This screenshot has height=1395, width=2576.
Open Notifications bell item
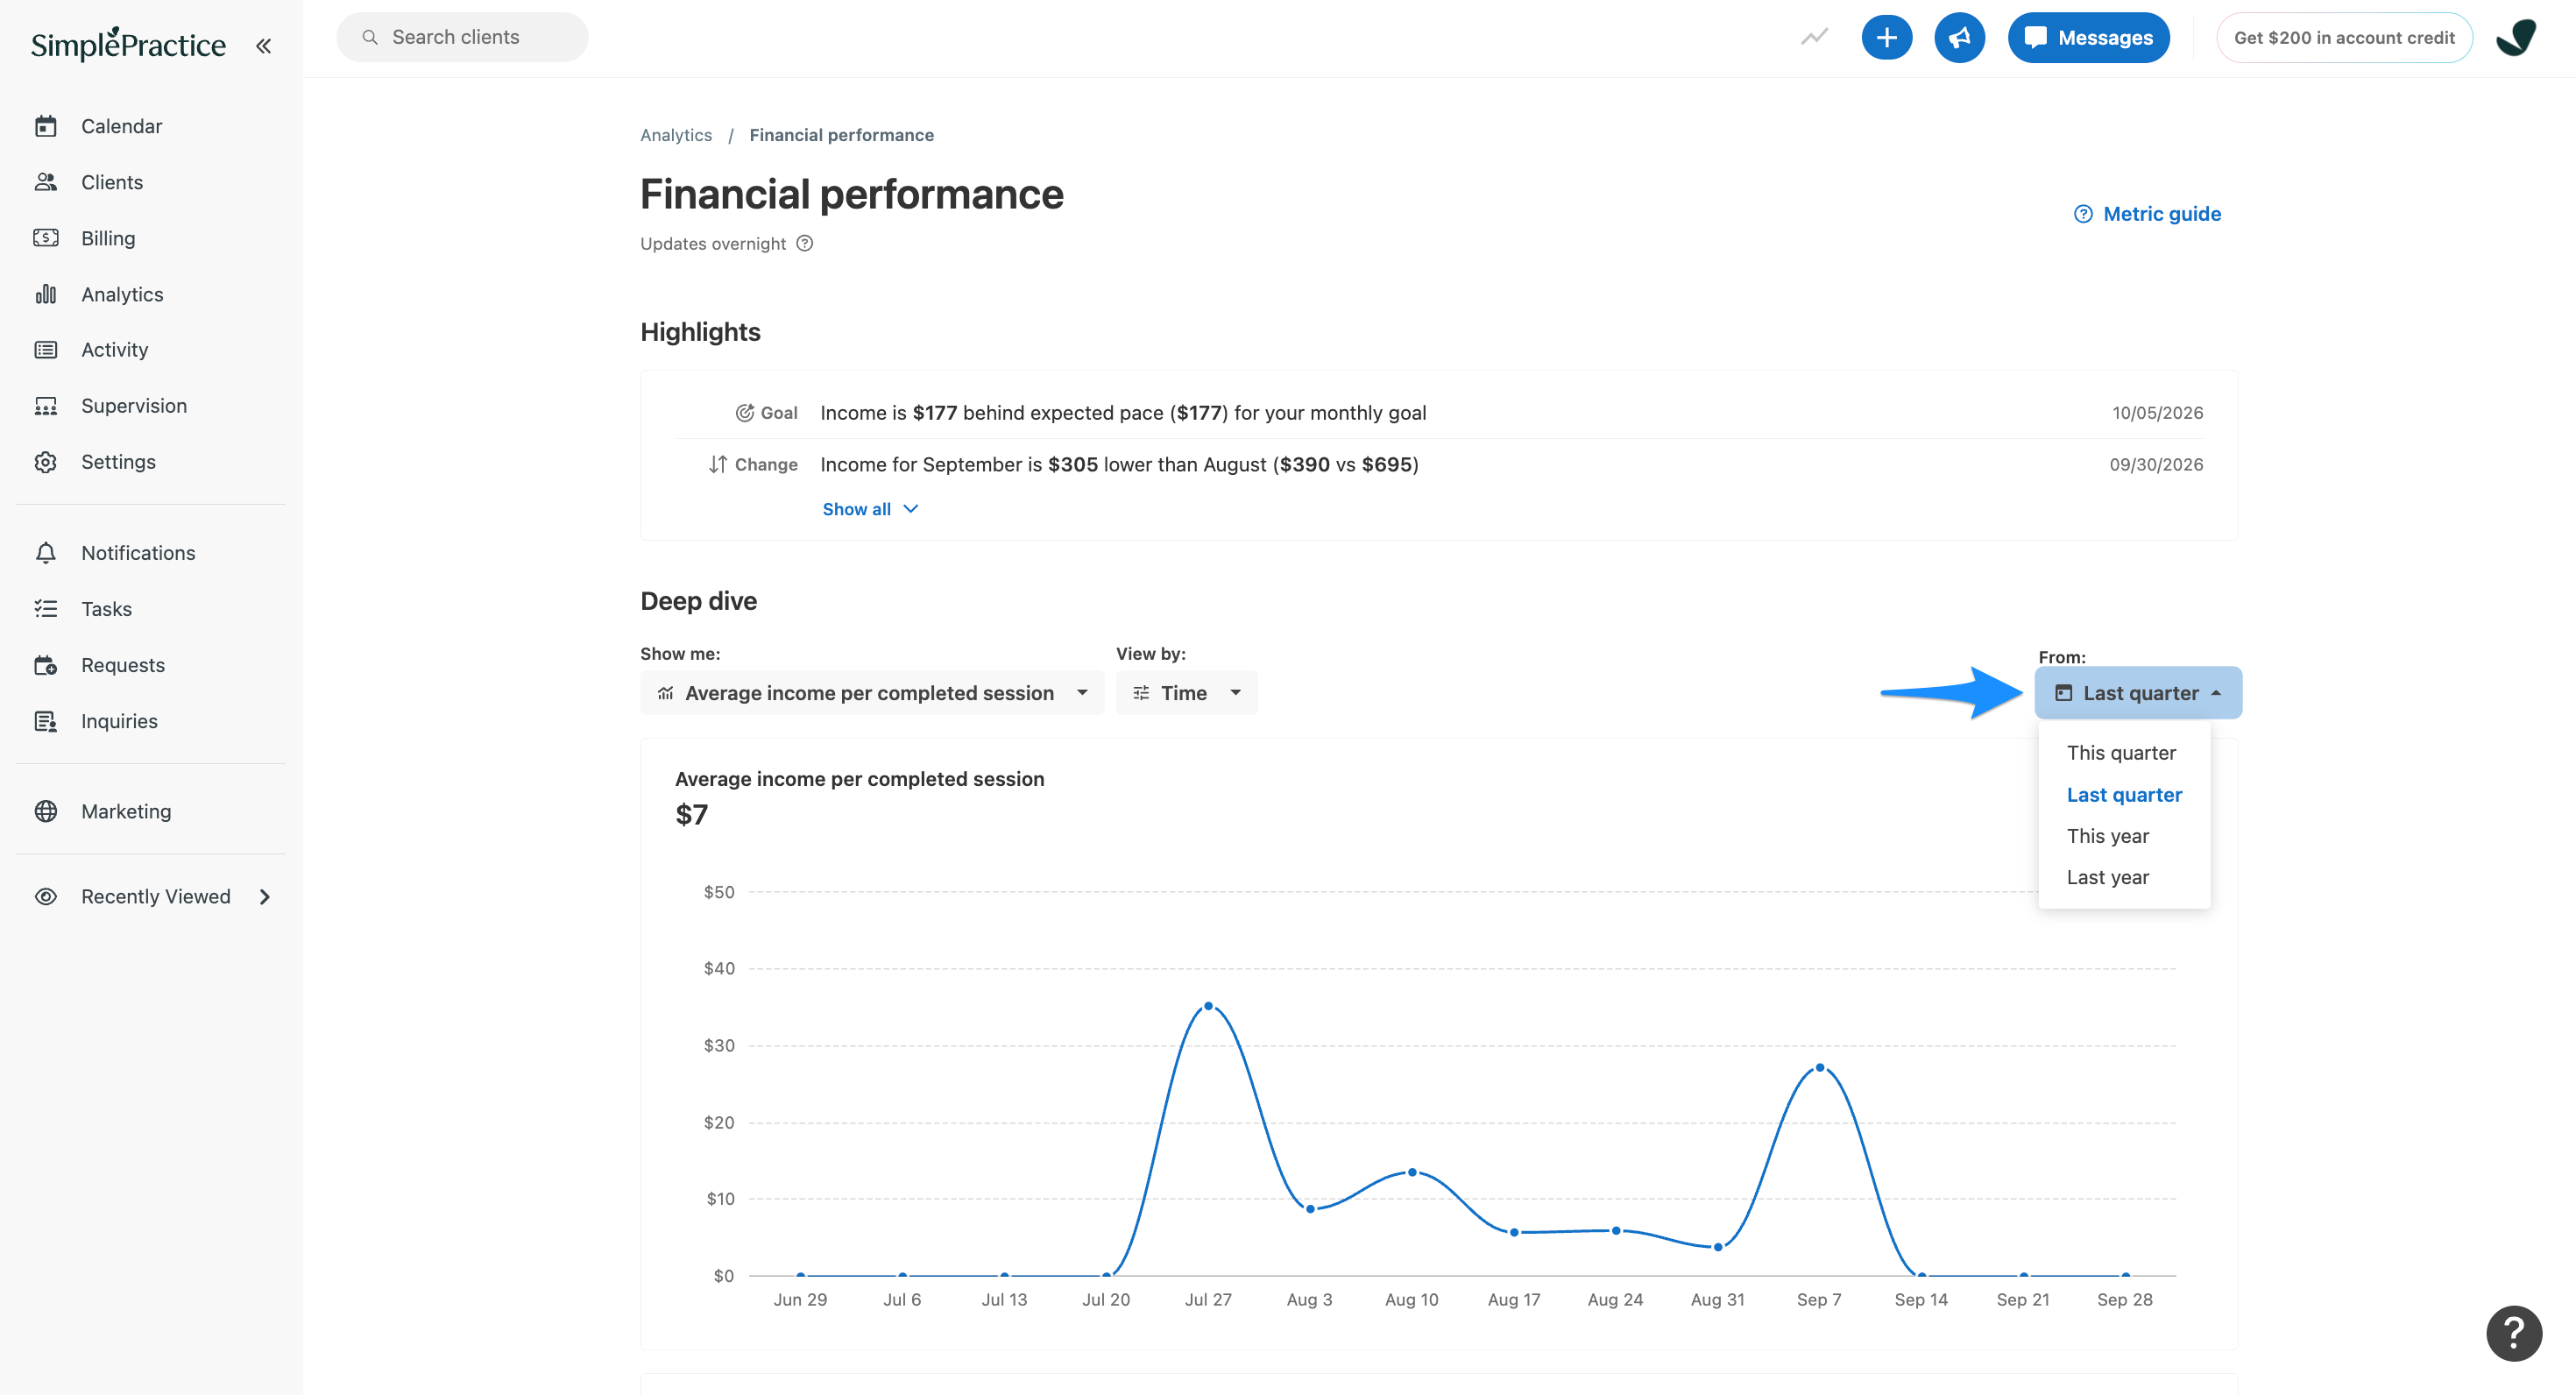(137, 553)
